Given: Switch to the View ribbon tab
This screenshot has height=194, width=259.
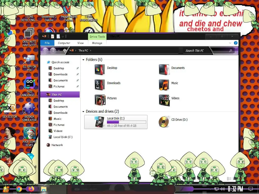Looking at the screenshot, I should [80, 43].
